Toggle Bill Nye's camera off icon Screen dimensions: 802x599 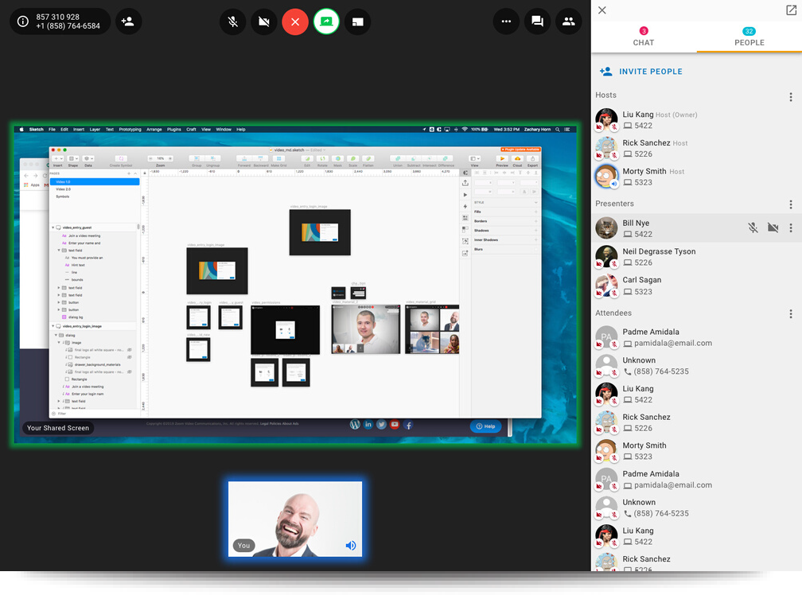(x=773, y=228)
